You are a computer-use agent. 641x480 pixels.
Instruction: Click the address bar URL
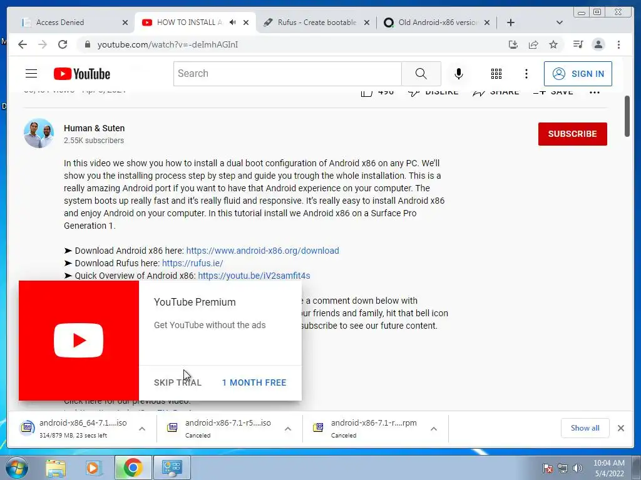[x=168, y=44]
